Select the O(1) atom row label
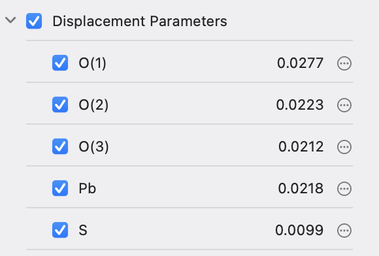 [92, 63]
